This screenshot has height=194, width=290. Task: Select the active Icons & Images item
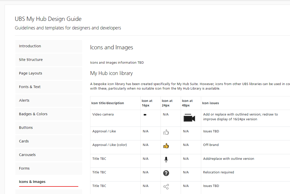tap(32, 182)
